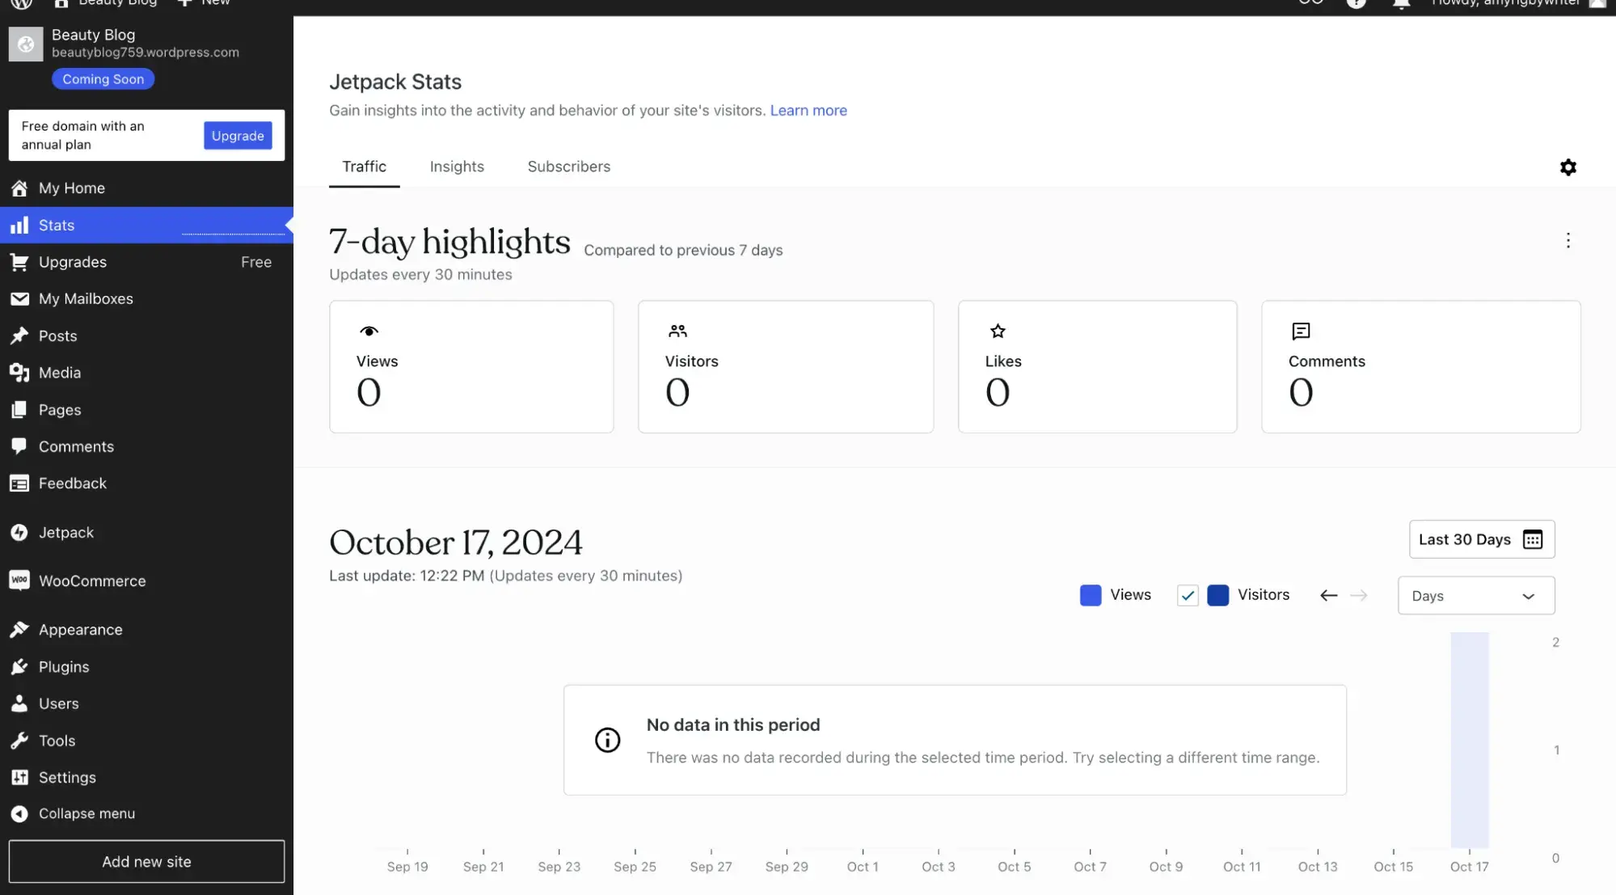Expand the Days dropdown in chart controls
The height and width of the screenshot is (895, 1616).
(x=1473, y=595)
